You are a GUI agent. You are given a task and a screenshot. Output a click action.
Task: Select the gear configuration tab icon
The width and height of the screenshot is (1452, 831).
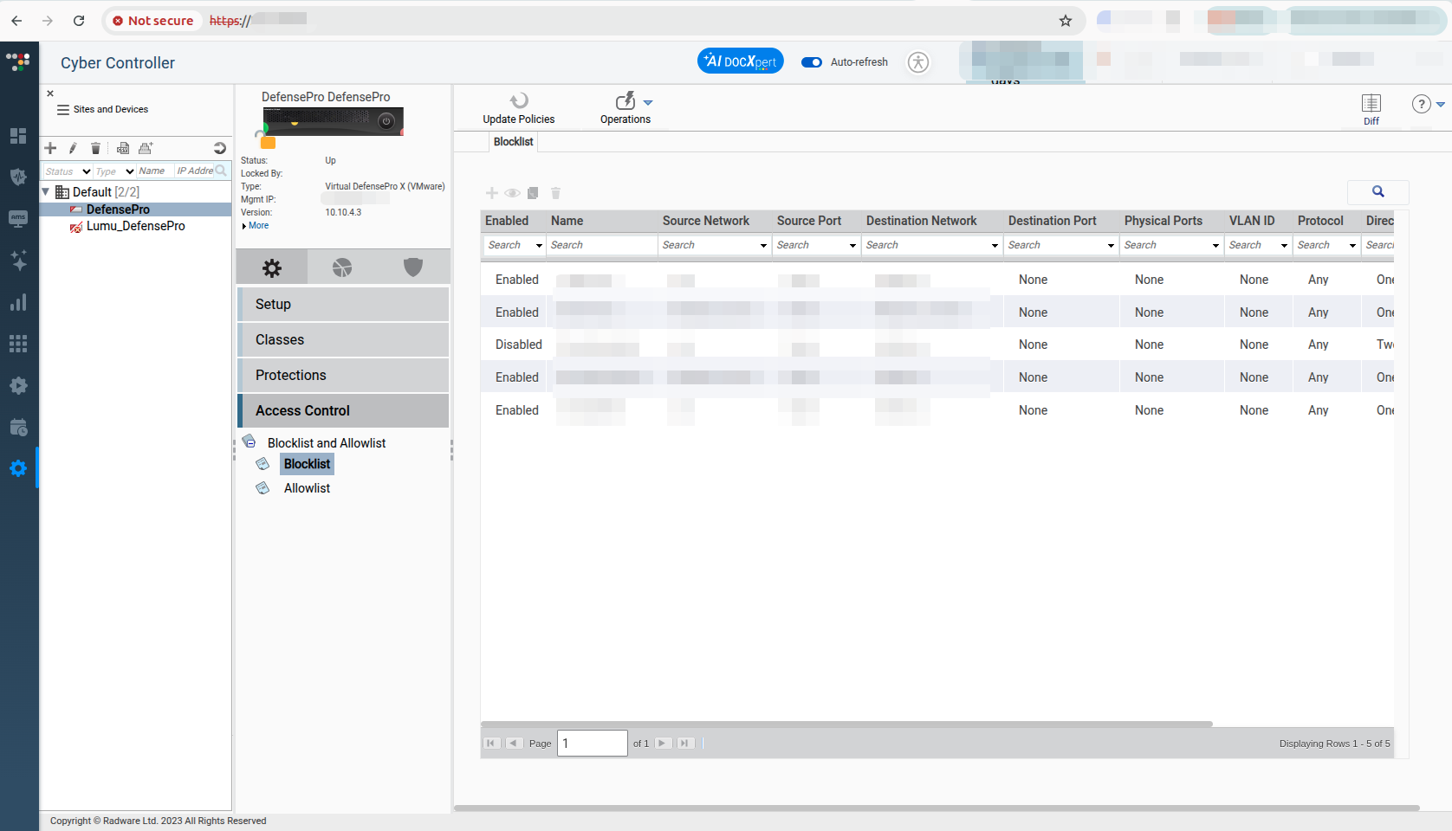(272, 268)
